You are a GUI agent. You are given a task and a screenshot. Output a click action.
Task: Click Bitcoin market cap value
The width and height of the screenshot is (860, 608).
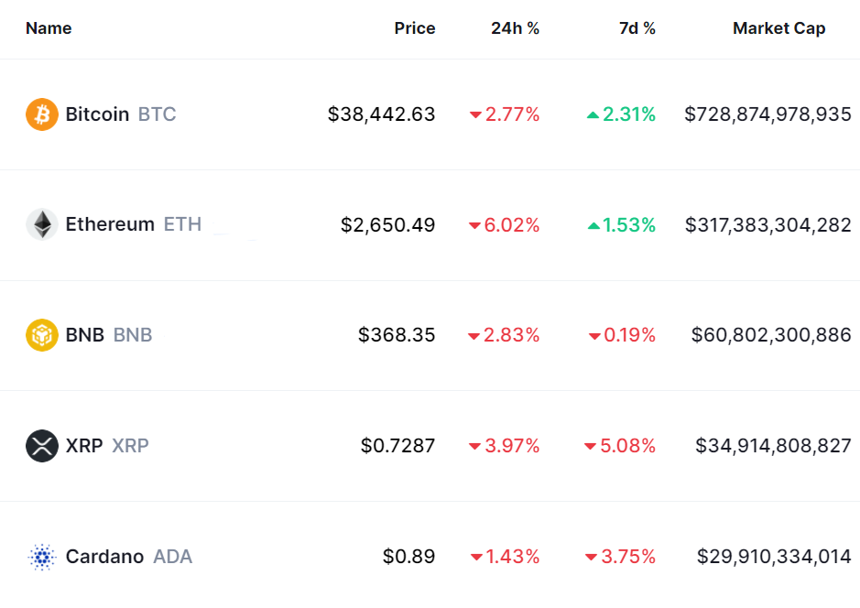767,114
